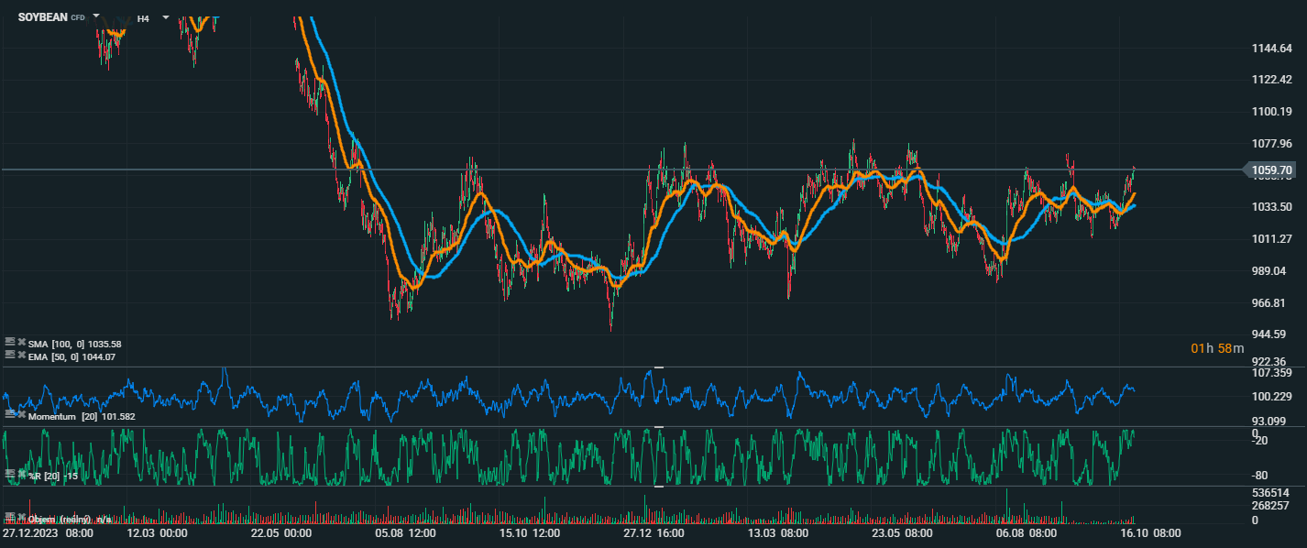Expand the SOYBEAN symbol dropdown arrow

click(96, 17)
